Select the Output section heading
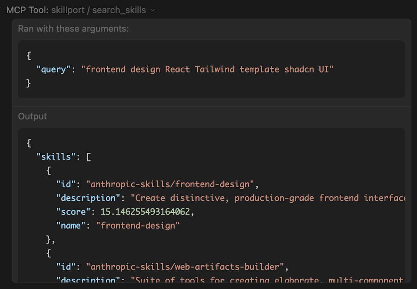Image resolution: width=417 pixels, height=289 pixels. pos(32,116)
